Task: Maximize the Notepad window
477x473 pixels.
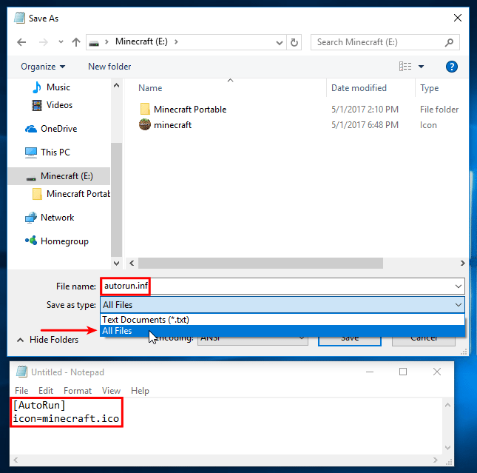Action: [x=403, y=372]
